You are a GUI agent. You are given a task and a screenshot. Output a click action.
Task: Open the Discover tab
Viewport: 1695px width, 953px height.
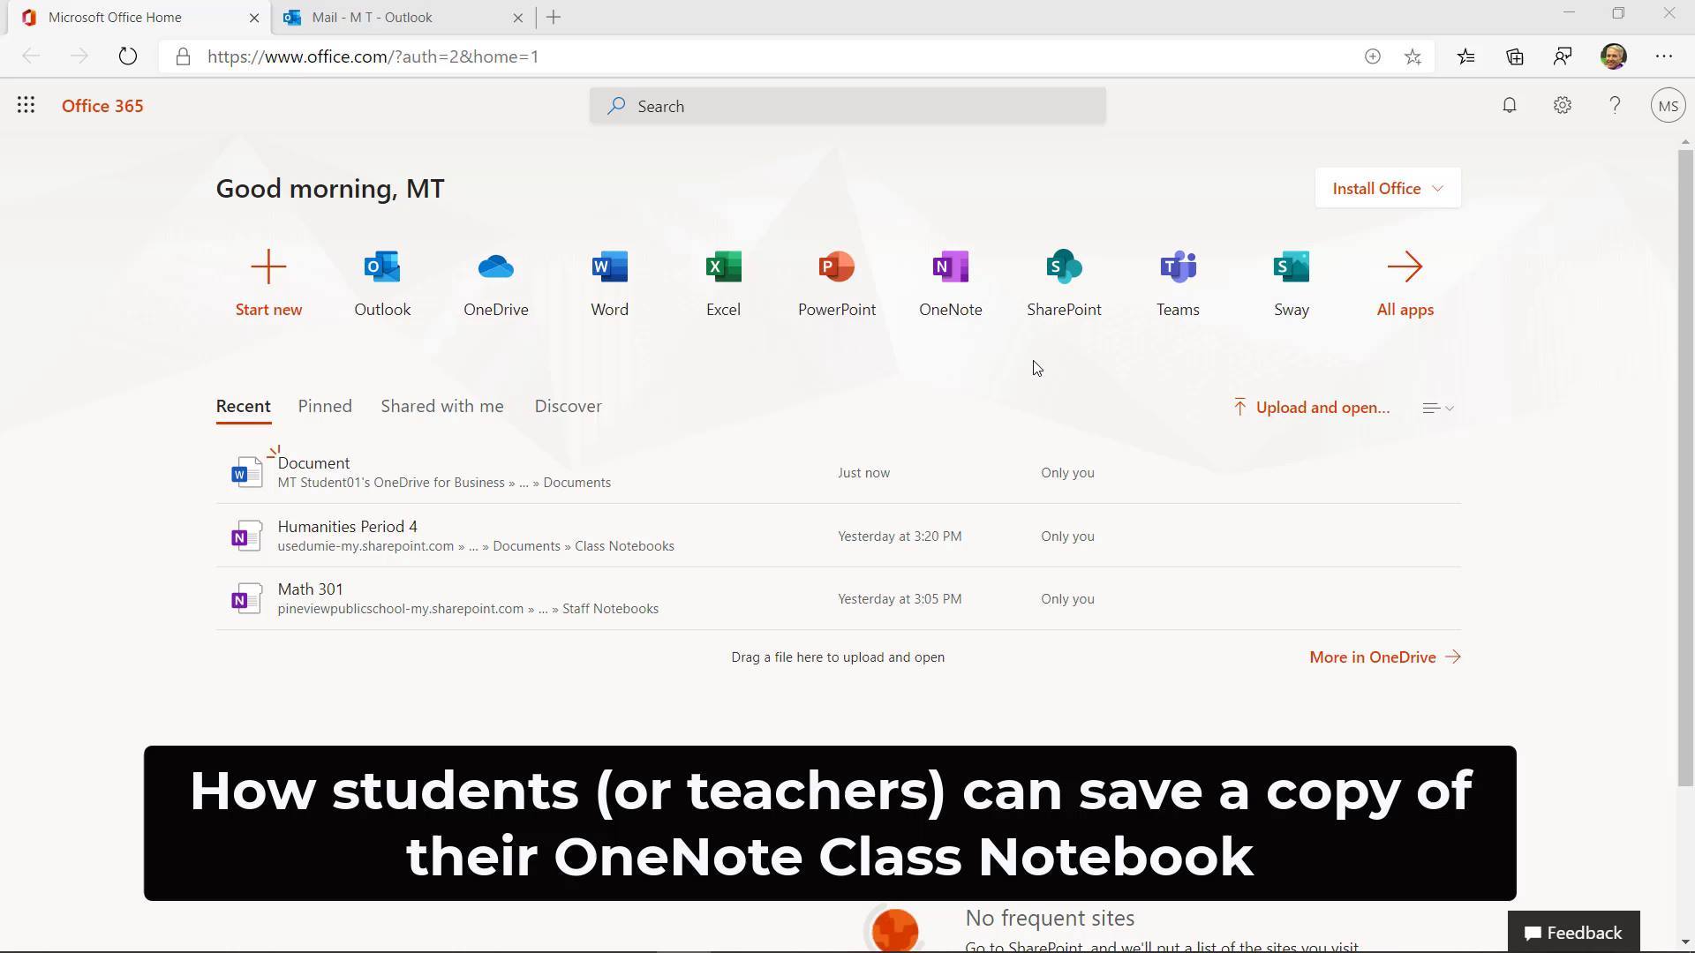(569, 406)
